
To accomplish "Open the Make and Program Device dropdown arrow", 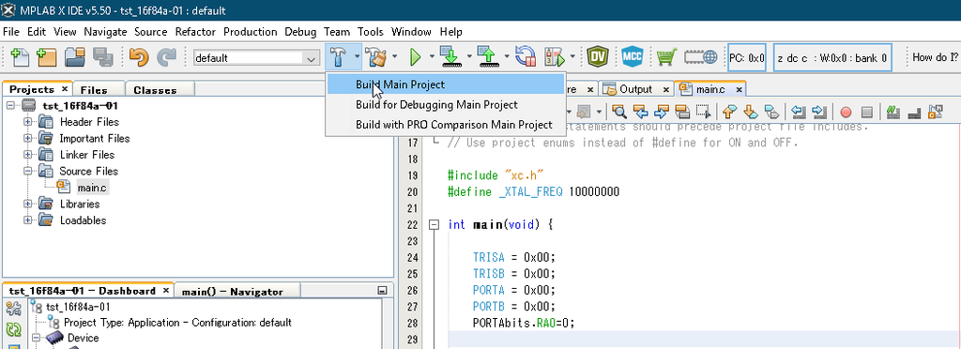I will [469, 57].
